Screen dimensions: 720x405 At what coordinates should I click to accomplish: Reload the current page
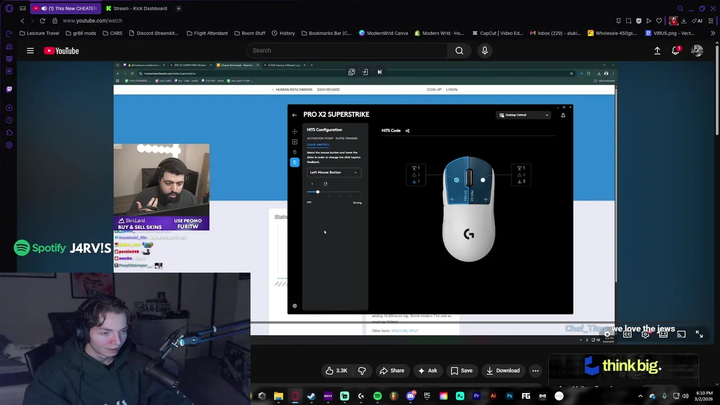pyautogui.click(x=42, y=21)
